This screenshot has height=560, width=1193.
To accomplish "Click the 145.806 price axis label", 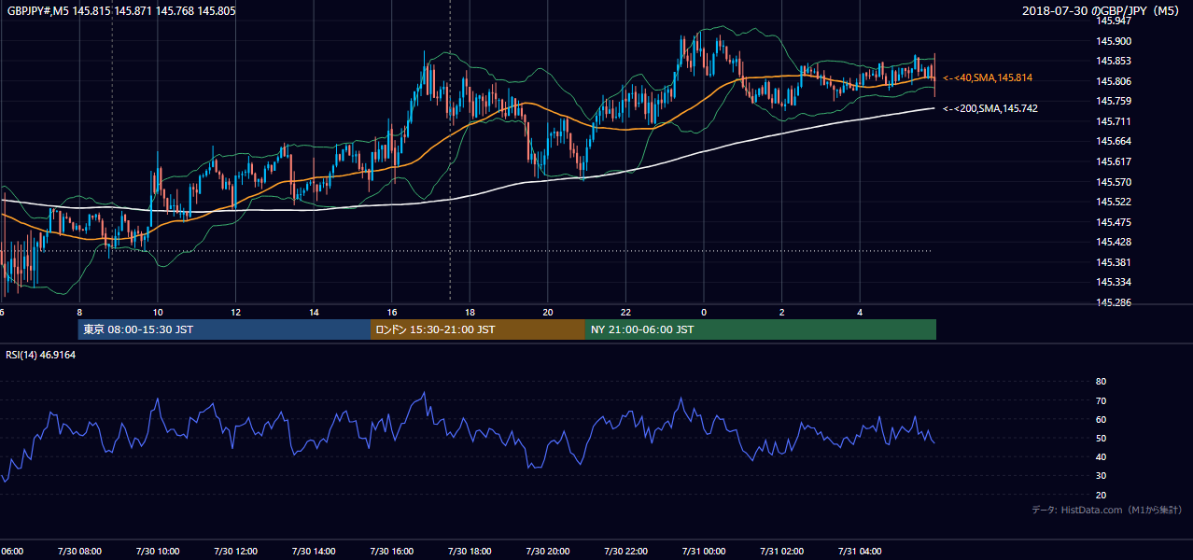I will click(1113, 81).
